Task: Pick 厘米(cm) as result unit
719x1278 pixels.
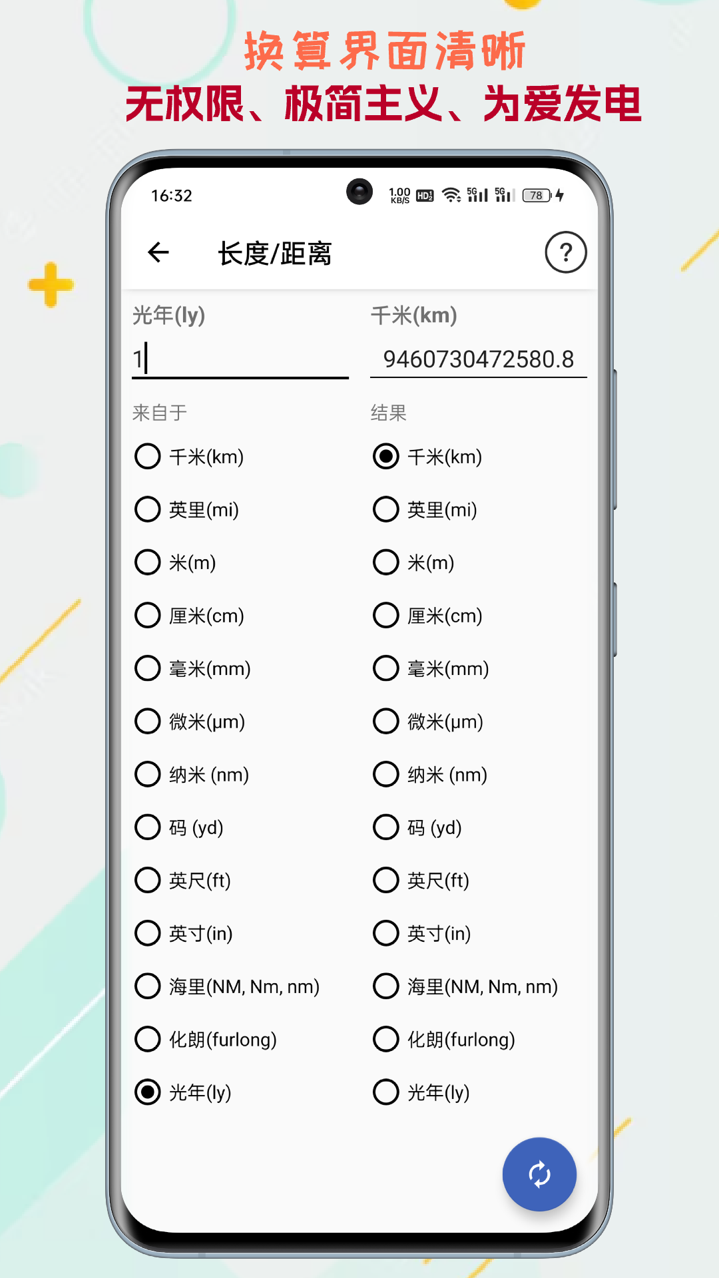Action: pyautogui.click(x=386, y=616)
